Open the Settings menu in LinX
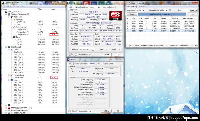200x121 pixels. pos(134,7)
